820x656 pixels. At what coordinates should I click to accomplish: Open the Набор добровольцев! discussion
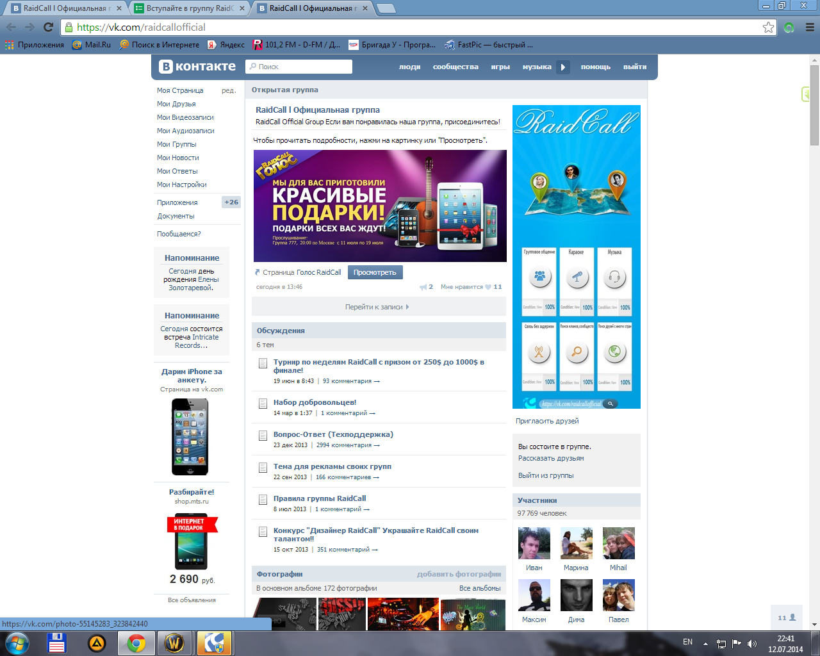315,402
